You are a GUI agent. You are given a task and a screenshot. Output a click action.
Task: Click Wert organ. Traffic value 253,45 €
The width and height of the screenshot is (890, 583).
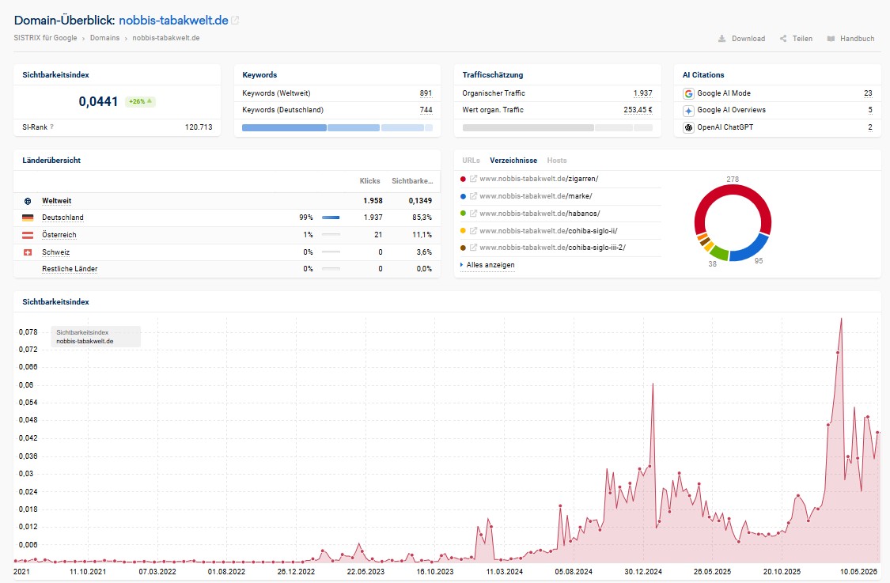coord(638,110)
